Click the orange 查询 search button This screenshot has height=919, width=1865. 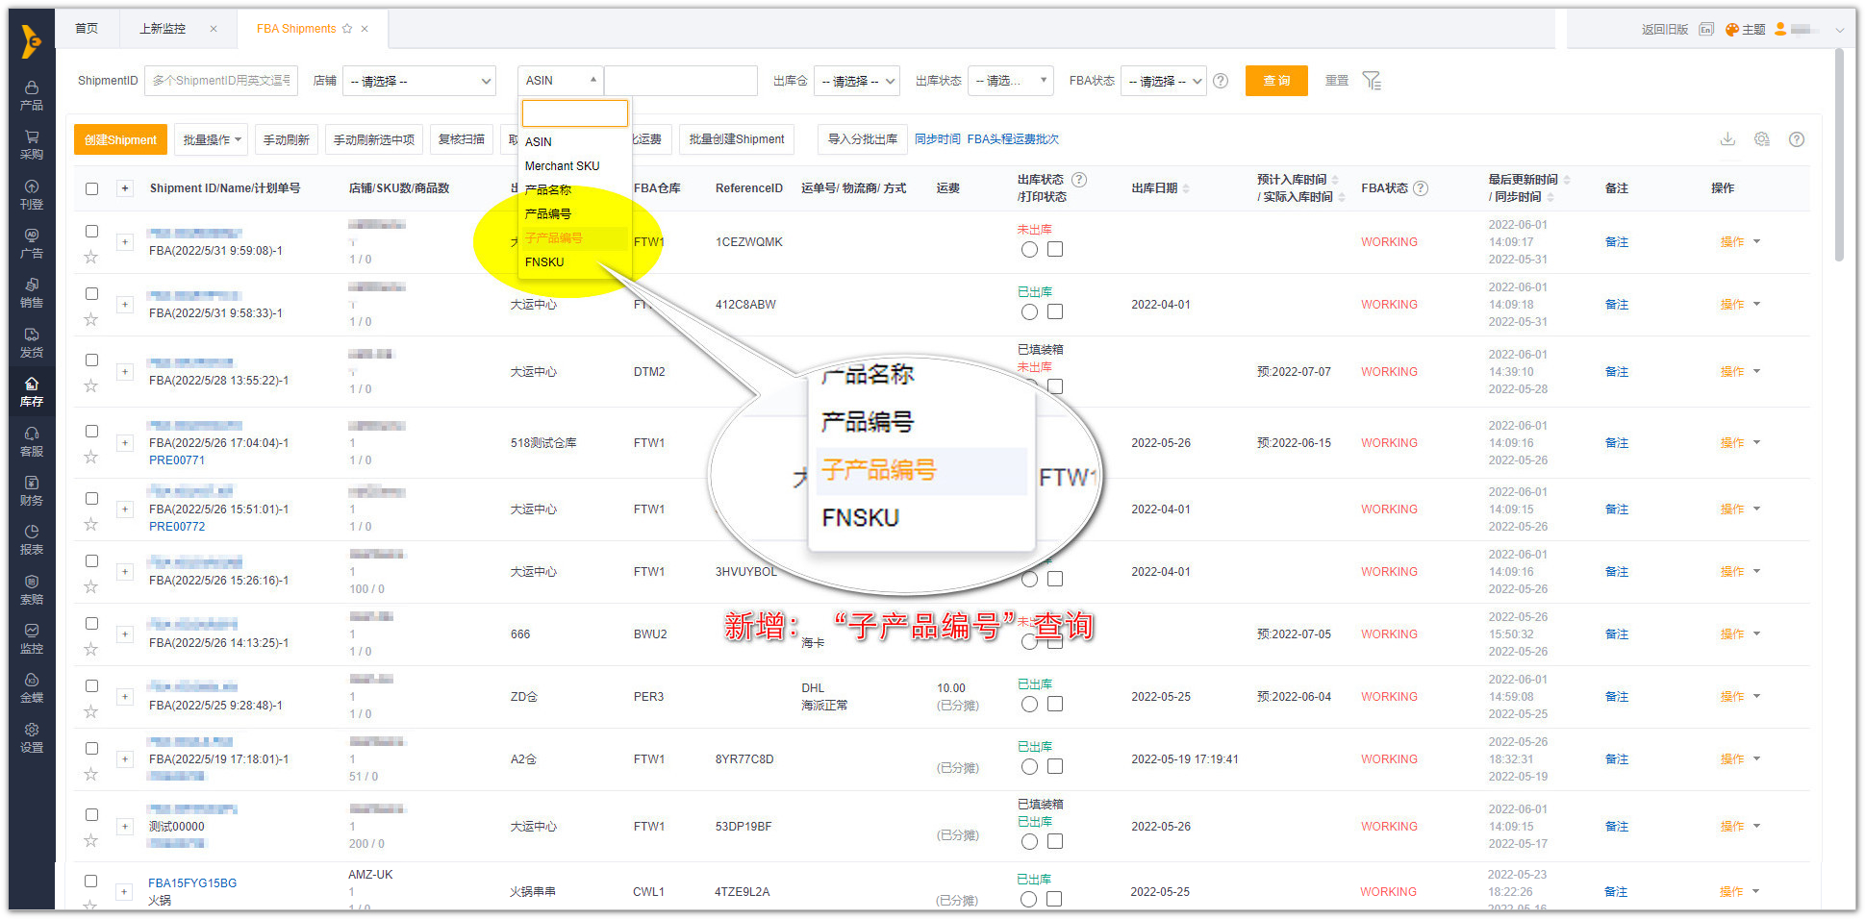(x=1276, y=81)
